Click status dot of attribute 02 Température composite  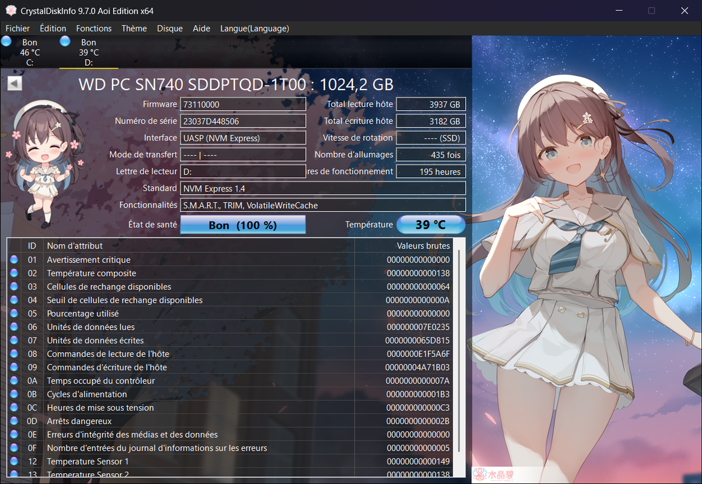coord(14,273)
